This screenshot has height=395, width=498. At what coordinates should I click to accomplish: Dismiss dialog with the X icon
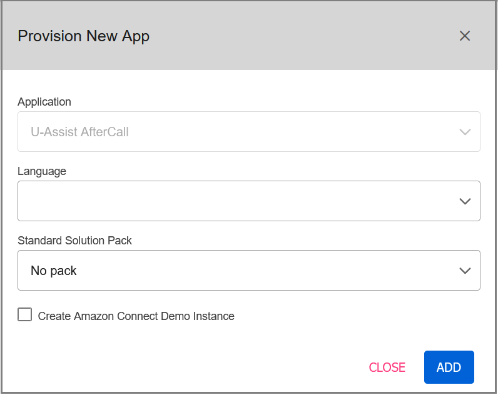click(465, 36)
